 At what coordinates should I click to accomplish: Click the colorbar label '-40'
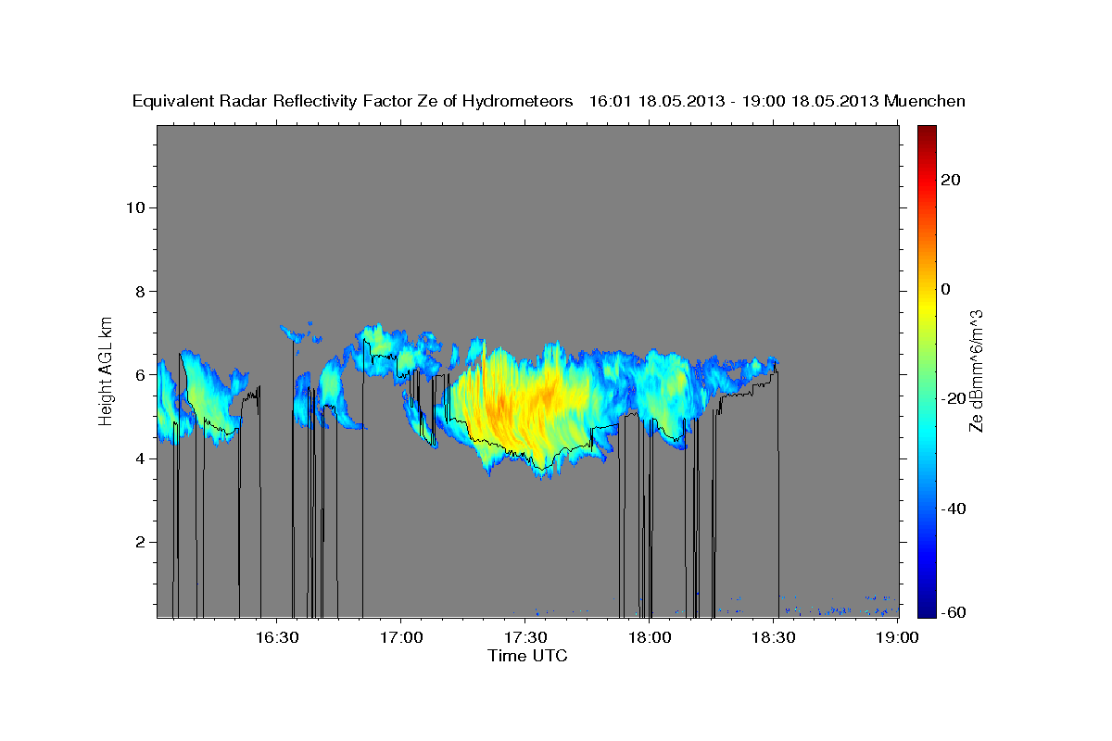953,509
